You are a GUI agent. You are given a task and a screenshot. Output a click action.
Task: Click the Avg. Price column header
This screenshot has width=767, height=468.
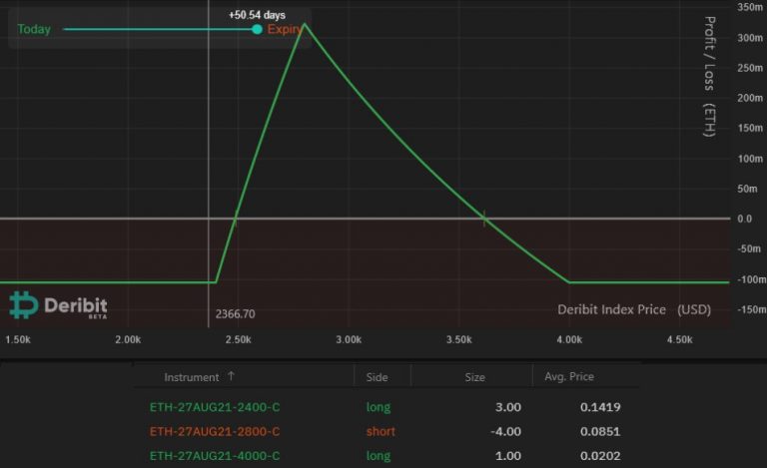(569, 376)
